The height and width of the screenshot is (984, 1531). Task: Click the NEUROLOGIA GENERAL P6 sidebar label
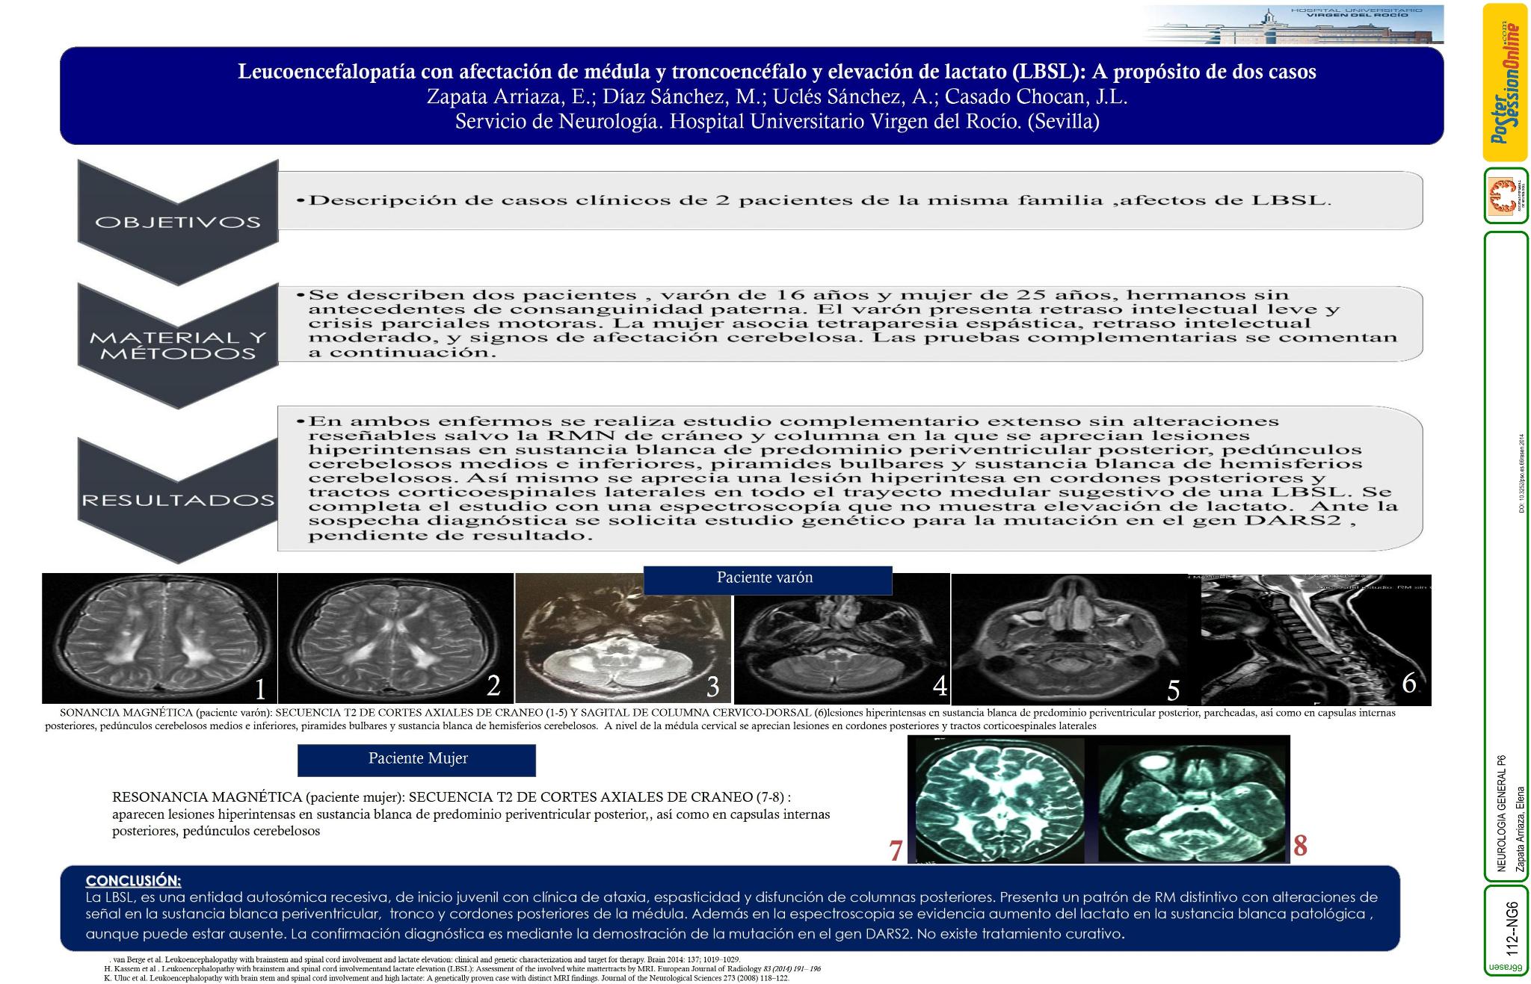tap(1501, 814)
